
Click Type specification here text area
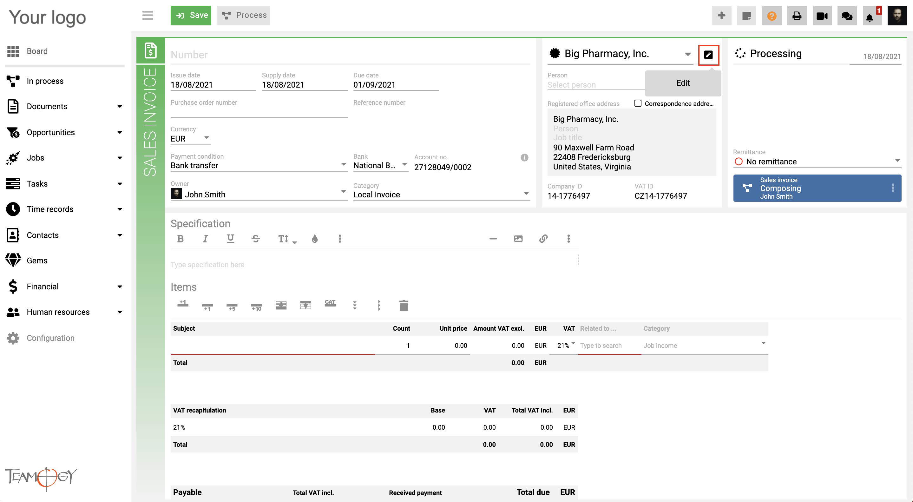click(374, 264)
